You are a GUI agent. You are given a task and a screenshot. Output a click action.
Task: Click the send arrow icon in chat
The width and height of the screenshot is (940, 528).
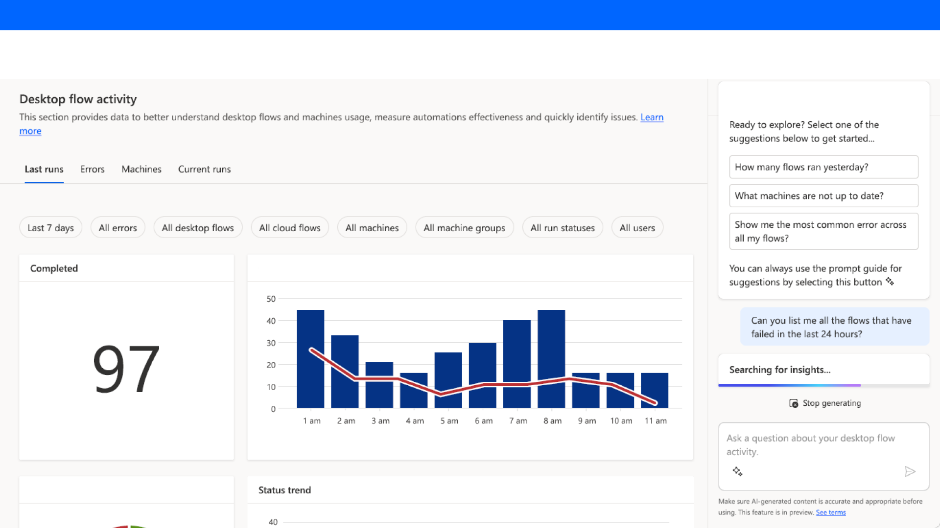pyautogui.click(x=910, y=471)
